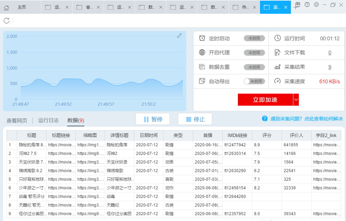Select the 河神2 7.5 title cell
This screenshot has height=221, width=346.
click(32, 154)
